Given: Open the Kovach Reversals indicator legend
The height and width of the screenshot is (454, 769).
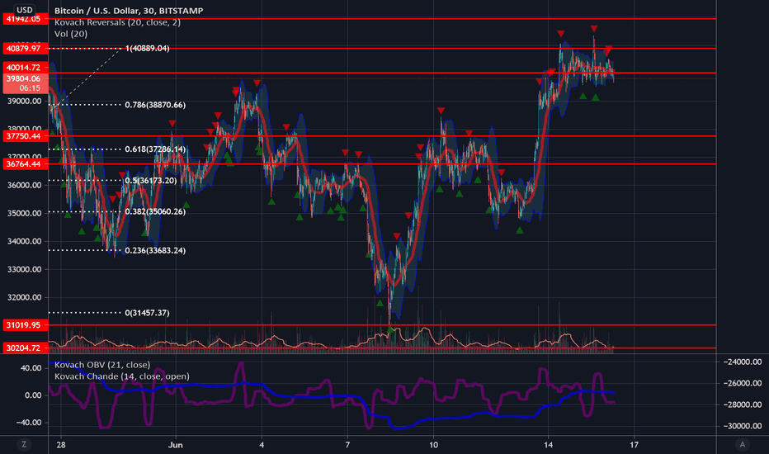Looking at the screenshot, I should pyautogui.click(x=117, y=22).
